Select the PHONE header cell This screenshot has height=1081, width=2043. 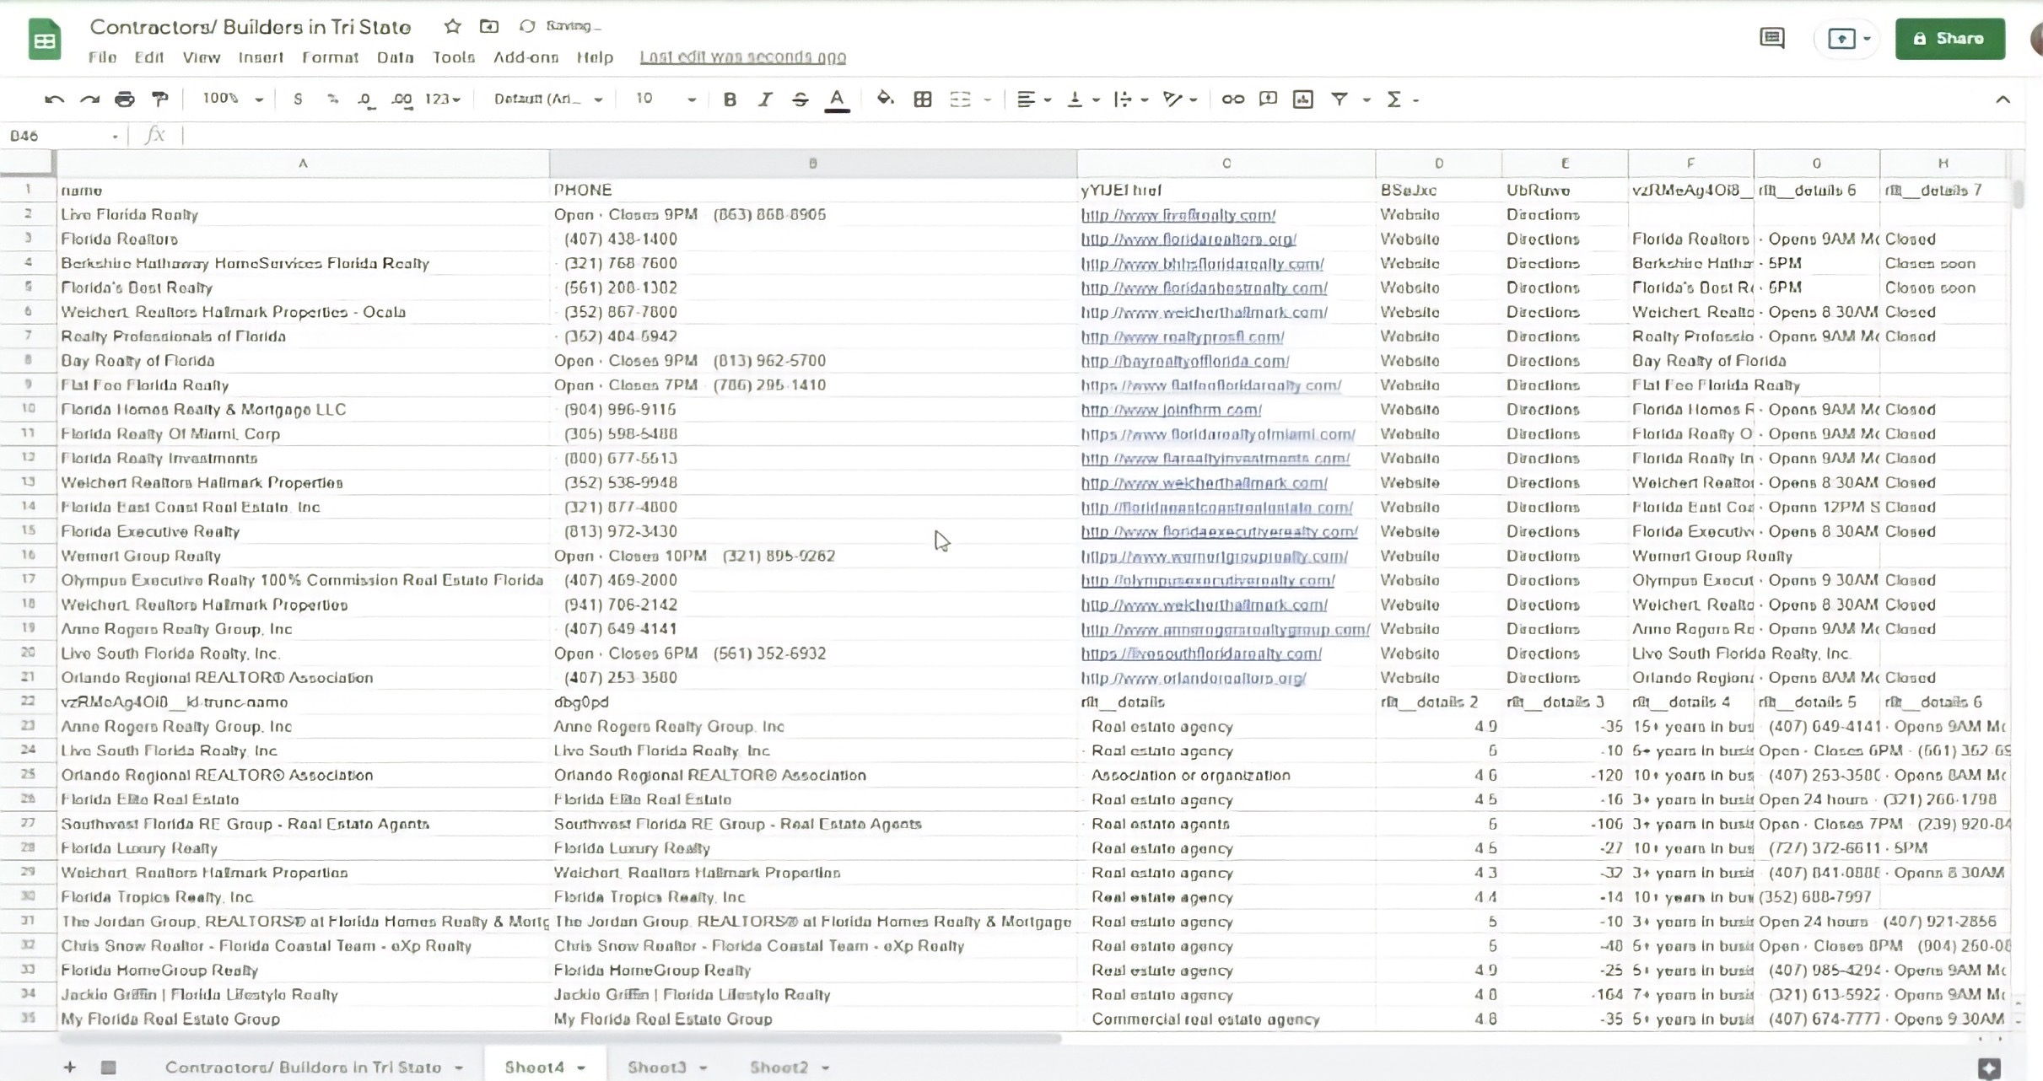(x=813, y=190)
